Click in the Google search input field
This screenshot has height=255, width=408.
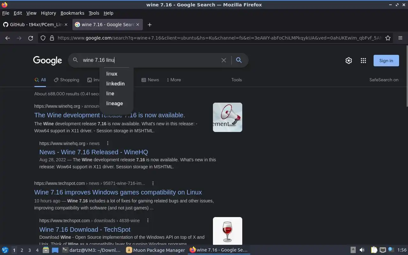point(150,60)
